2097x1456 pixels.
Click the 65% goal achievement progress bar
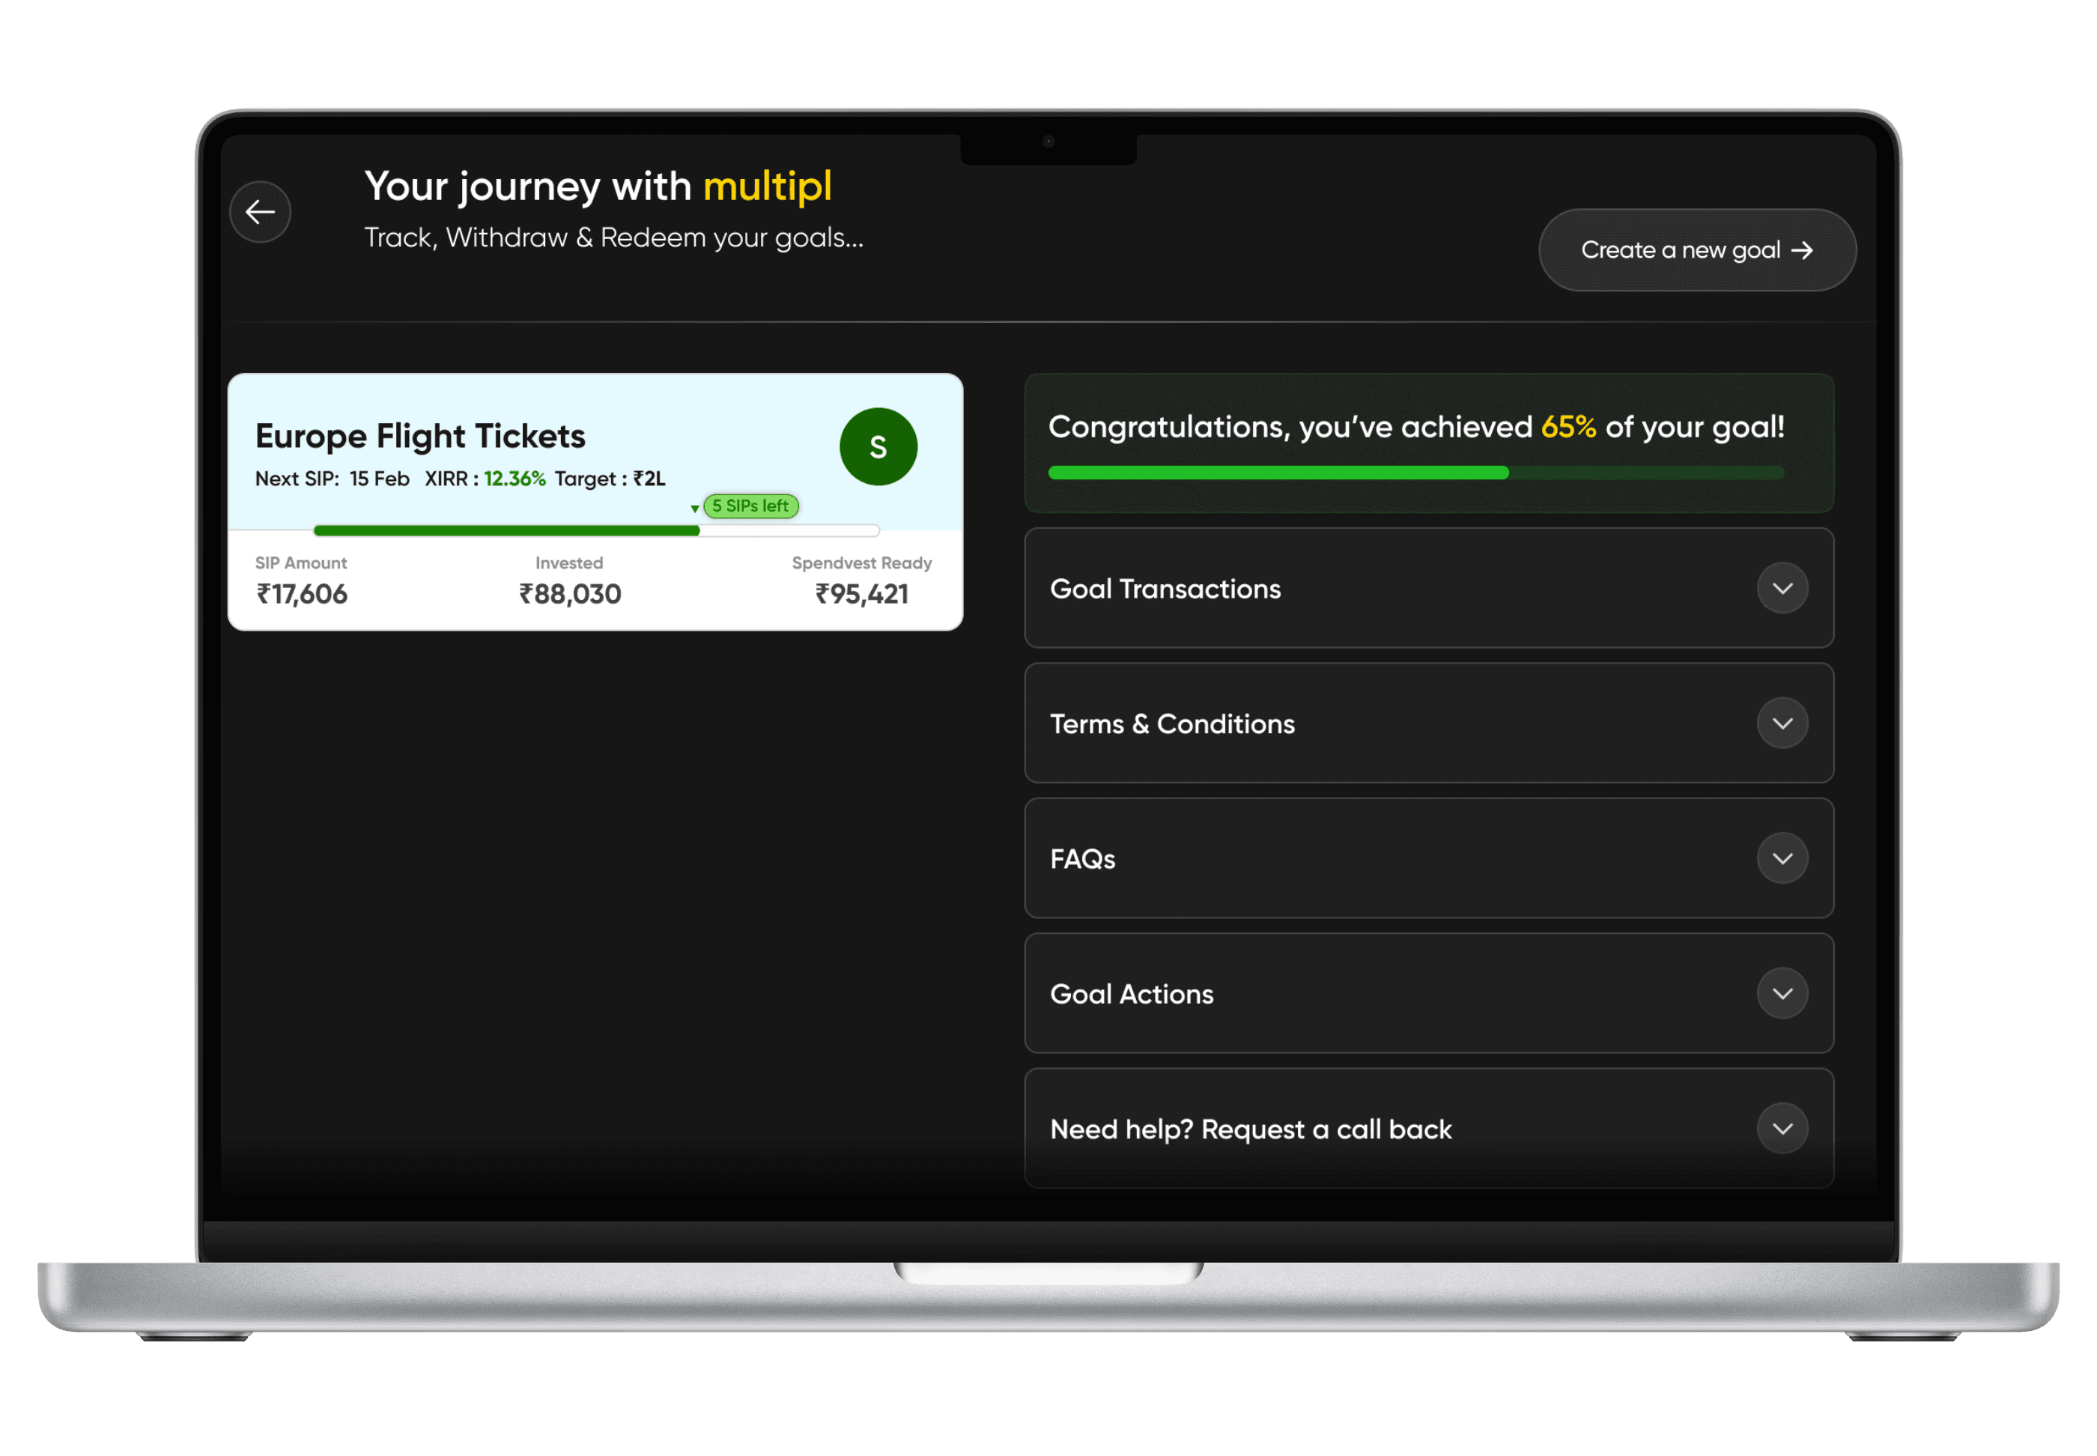tap(1415, 473)
